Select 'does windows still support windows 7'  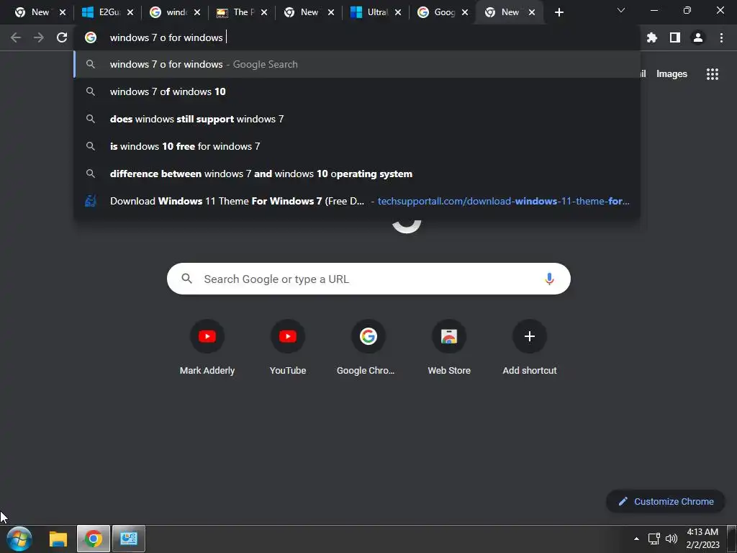click(357, 119)
